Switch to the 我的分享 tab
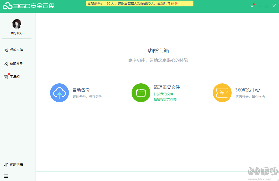 coord(16,63)
